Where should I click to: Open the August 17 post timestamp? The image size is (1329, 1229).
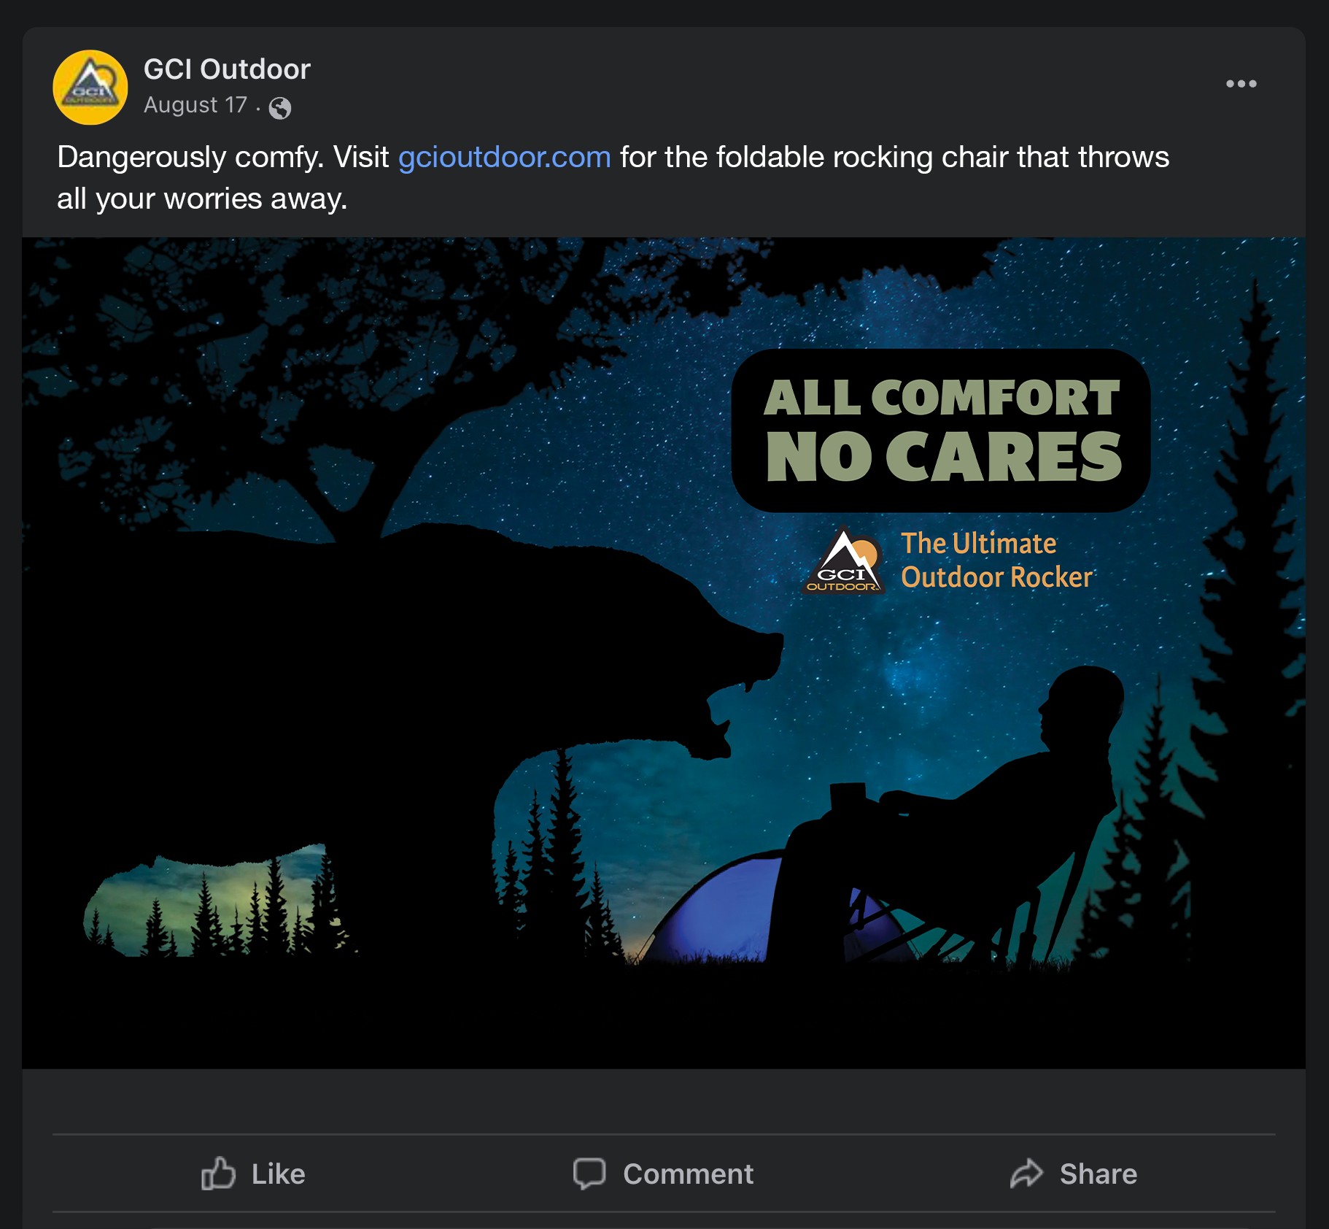(195, 105)
